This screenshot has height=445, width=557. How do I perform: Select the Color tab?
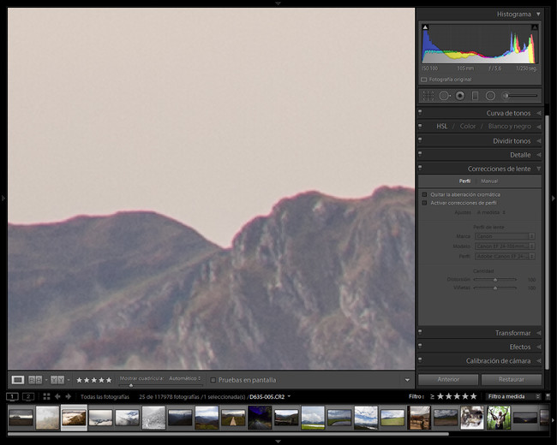click(x=468, y=127)
